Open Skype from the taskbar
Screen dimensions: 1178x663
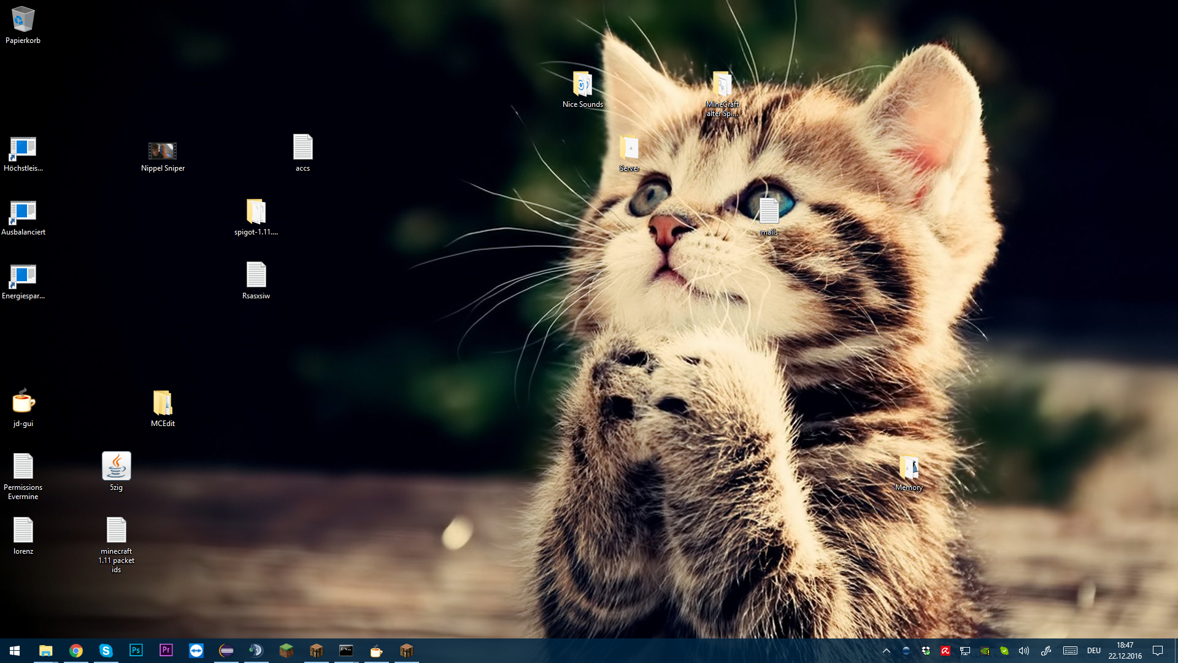click(106, 650)
